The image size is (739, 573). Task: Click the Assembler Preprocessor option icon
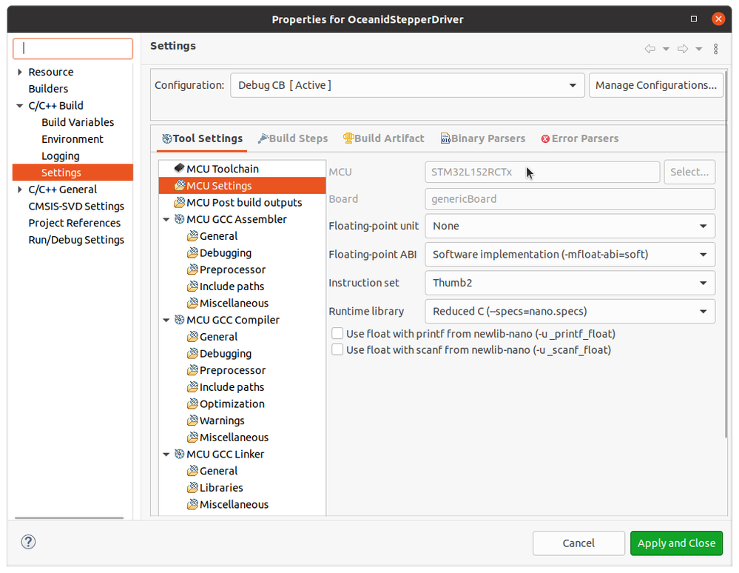point(192,269)
